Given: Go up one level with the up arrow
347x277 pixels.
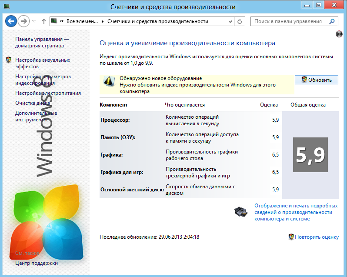Looking at the screenshot, I should [x=44, y=21].
